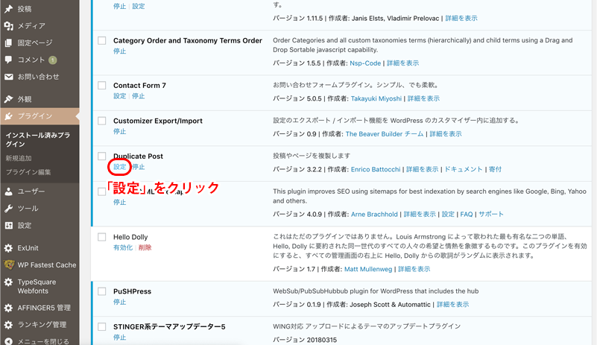The image size is (597, 345).
Task: Click サポート link for sitemap plugin
Action: coord(490,215)
